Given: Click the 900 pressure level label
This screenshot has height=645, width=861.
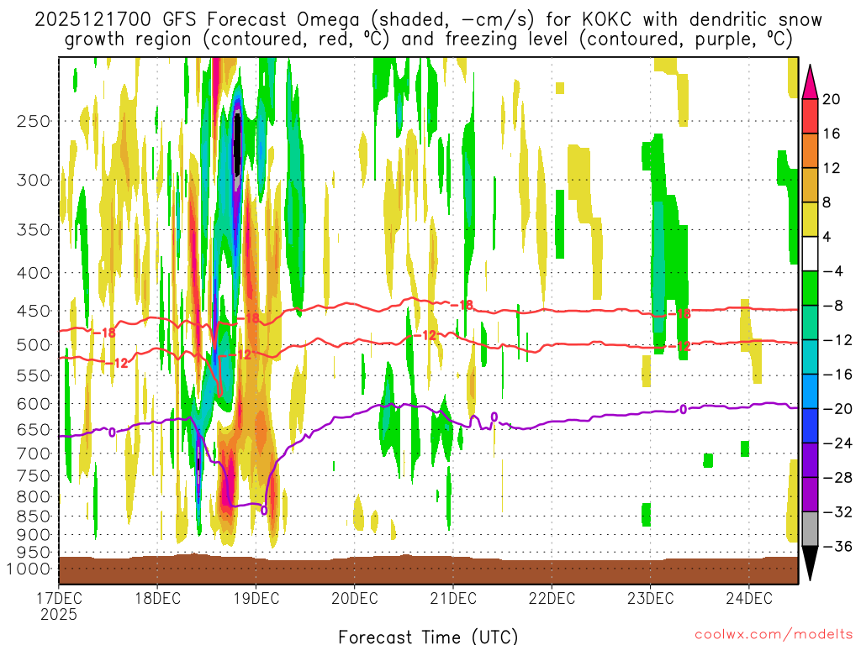Looking at the screenshot, I should tap(34, 535).
